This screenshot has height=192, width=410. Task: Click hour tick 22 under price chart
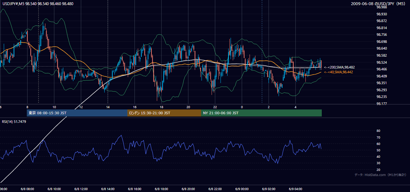click(x=215, y=107)
